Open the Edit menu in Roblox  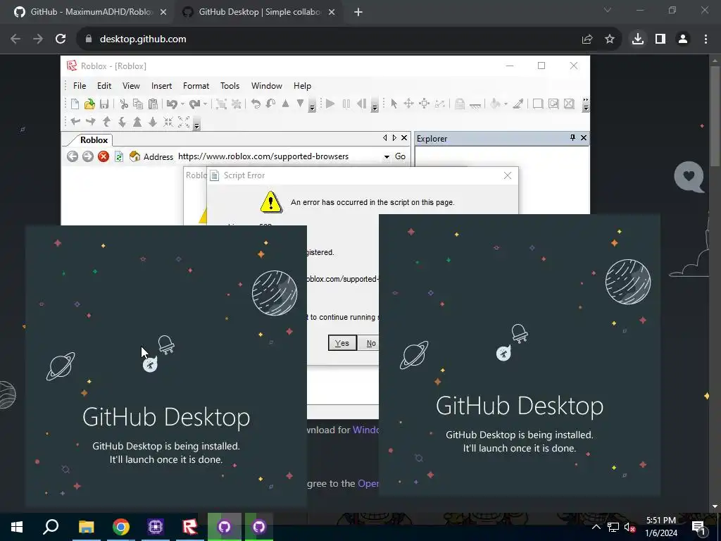pyautogui.click(x=104, y=86)
